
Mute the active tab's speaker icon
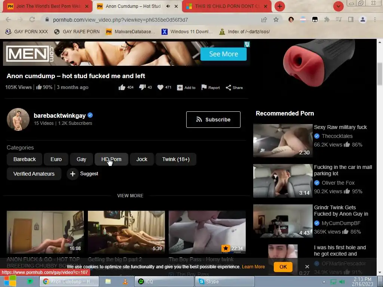168,6
